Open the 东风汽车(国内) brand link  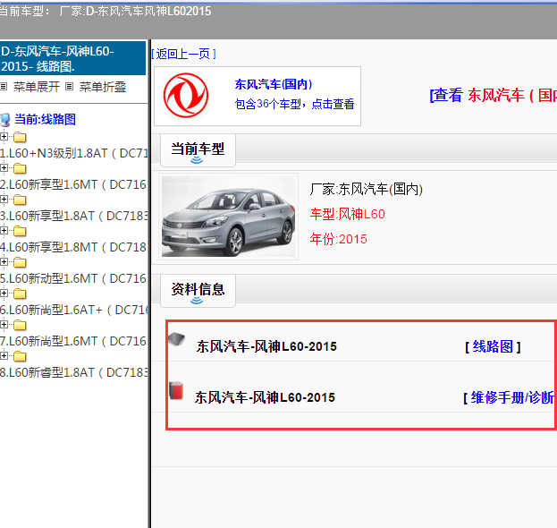coord(274,84)
